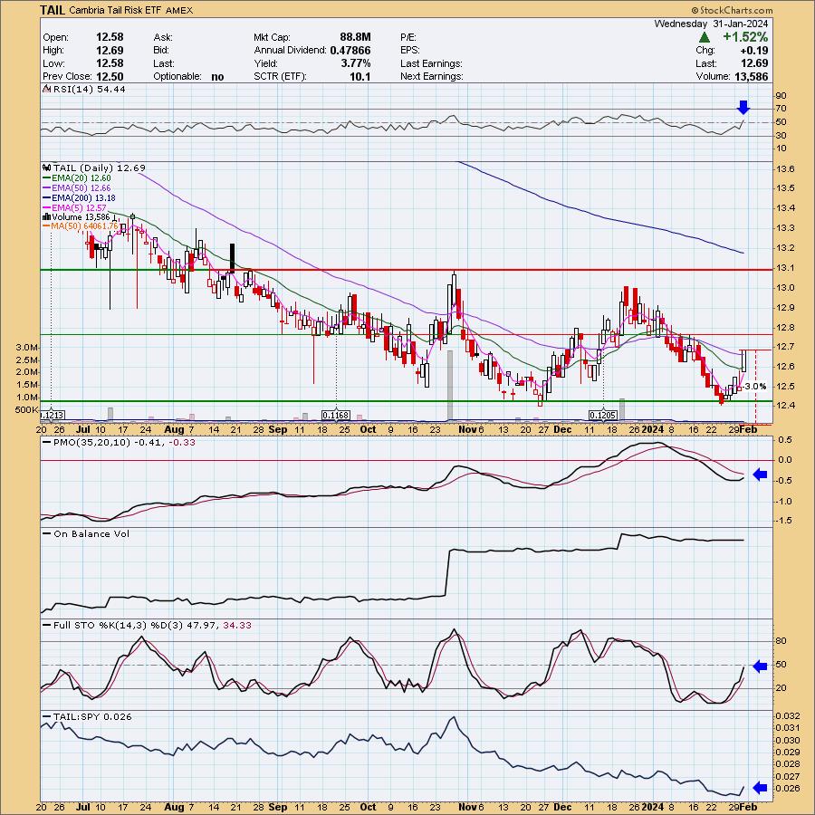The width and height of the screenshot is (815, 815).
Task: Click the TAIL ticker symbol in header
Action: 53,10
